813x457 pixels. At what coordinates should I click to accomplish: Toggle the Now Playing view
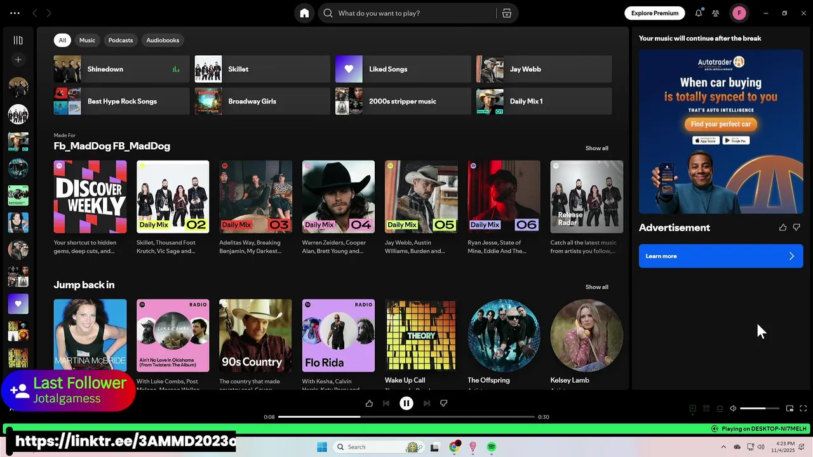click(693, 409)
